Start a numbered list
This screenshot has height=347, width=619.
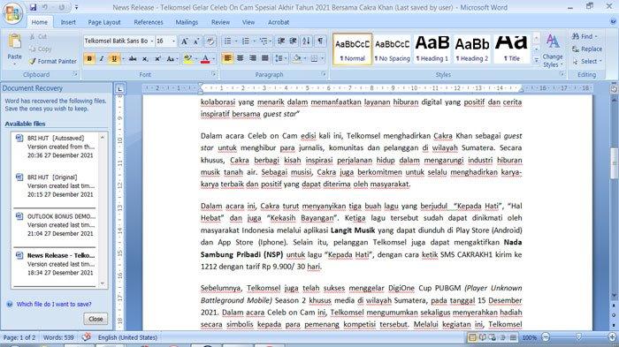click(x=245, y=41)
